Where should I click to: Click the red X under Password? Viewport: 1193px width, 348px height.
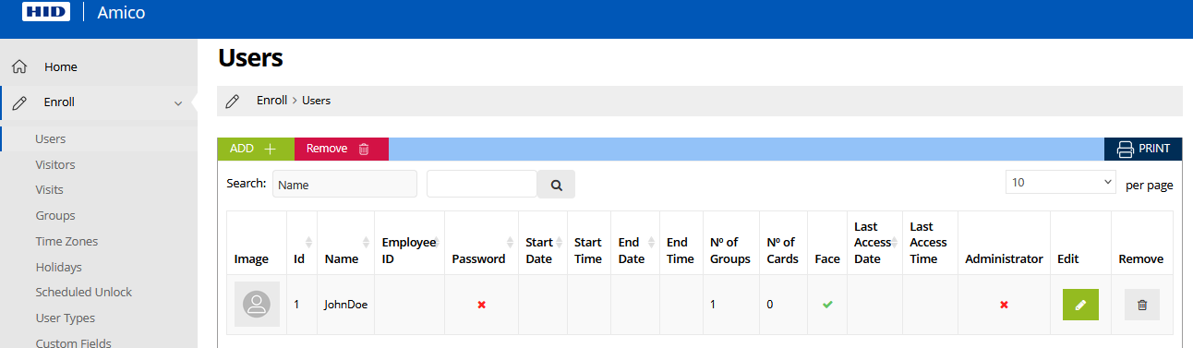[x=481, y=305]
